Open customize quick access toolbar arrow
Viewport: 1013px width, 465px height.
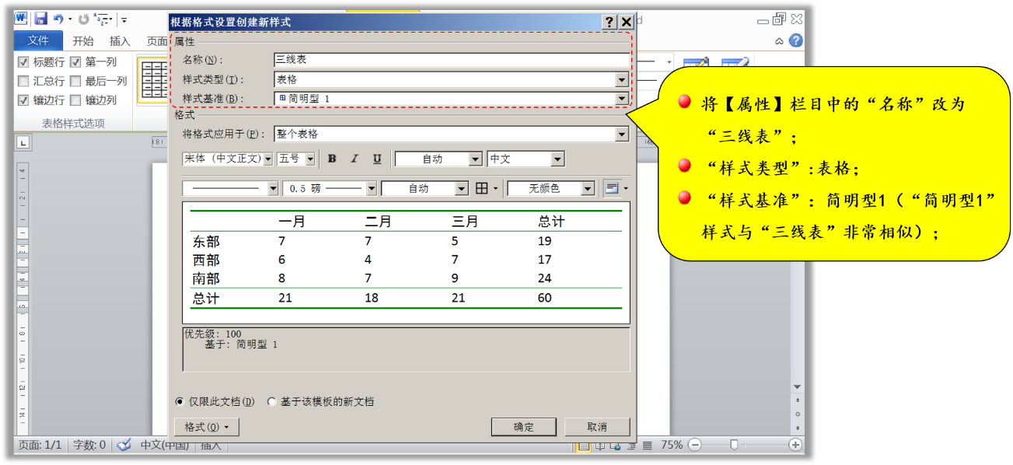click(124, 19)
